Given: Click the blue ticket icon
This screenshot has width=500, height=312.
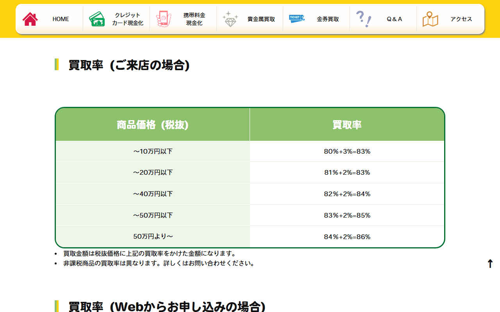Looking at the screenshot, I should pos(296,18).
